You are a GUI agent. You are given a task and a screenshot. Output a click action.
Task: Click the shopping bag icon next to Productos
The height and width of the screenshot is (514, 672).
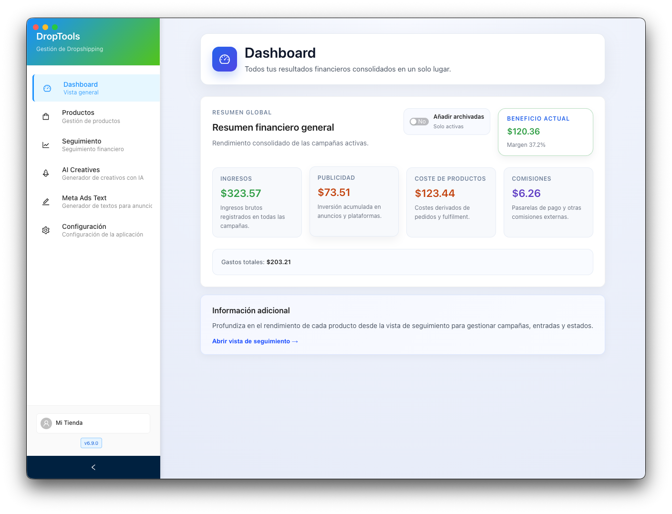46,116
